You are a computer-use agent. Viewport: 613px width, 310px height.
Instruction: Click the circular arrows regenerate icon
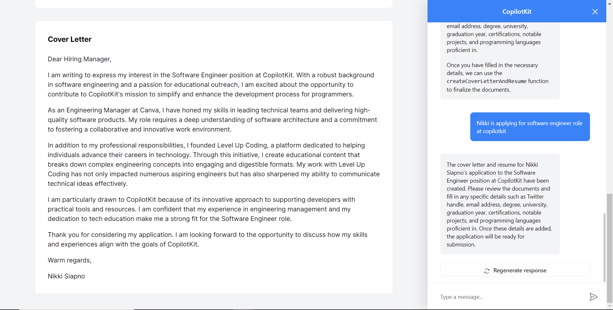click(x=487, y=271)
